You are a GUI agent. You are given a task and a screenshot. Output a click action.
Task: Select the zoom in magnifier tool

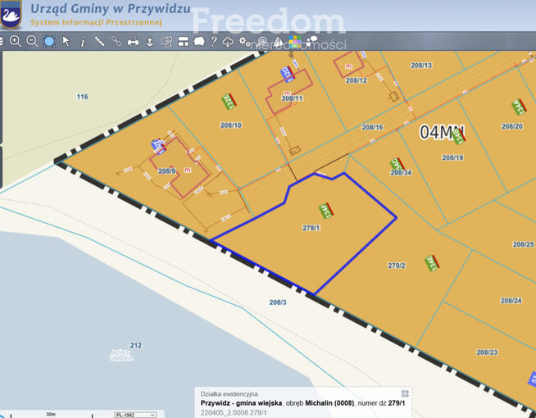15,41
